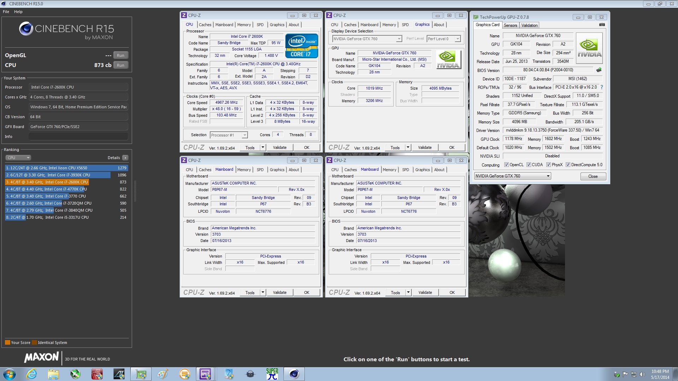Open the Perf Level 0 dropdown
678x381 pixels.
(444, 39)
